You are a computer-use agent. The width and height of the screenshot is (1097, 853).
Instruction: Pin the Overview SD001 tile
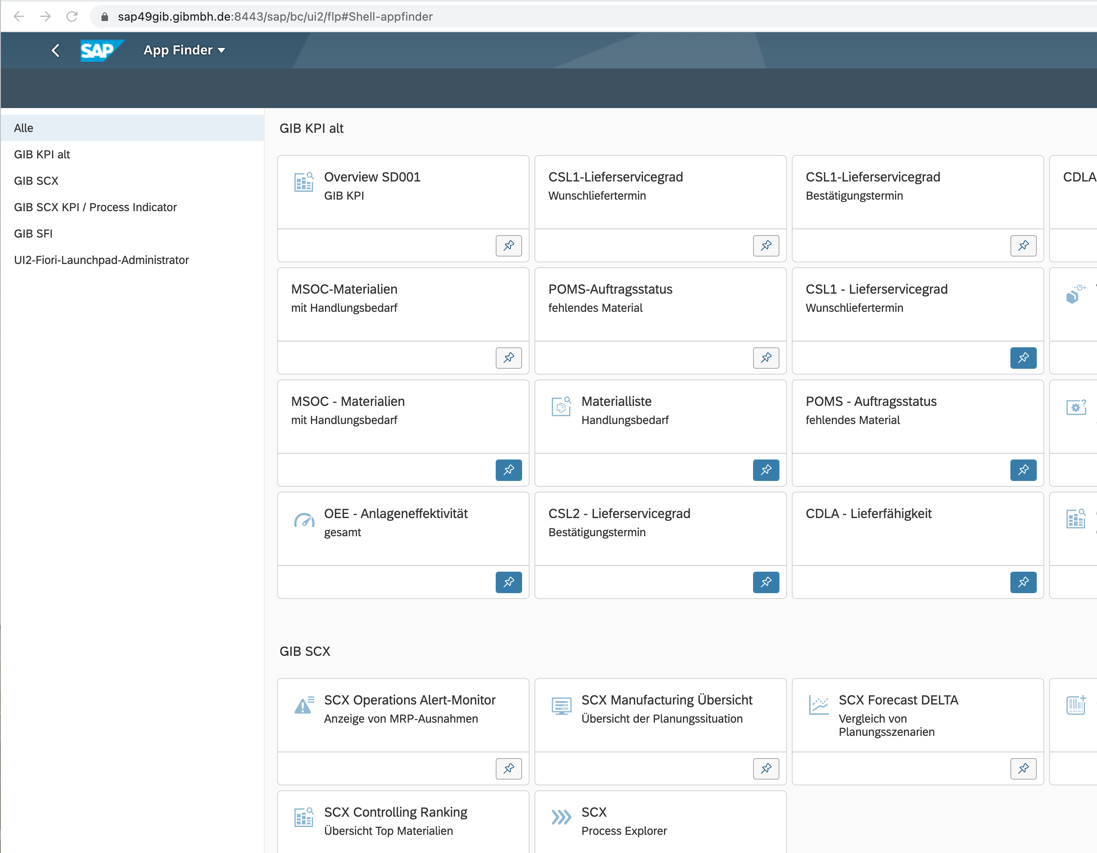pos(508,246)
